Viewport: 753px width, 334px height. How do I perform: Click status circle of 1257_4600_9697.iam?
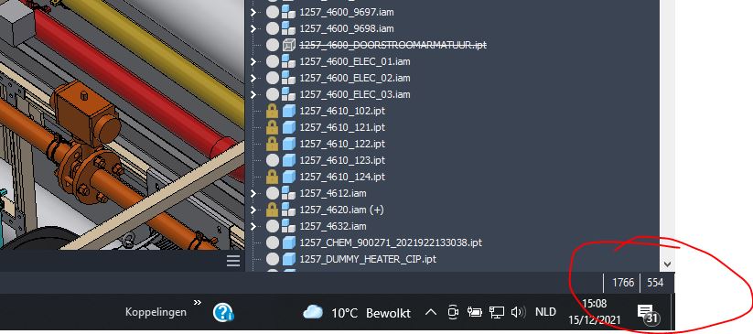[x=273, y=12]
